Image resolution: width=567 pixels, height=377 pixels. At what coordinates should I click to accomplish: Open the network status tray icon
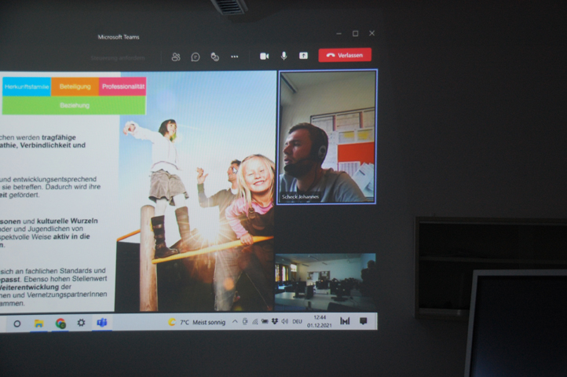tap(255, 321)
